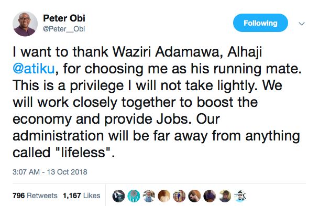Open the 3:07 AM - 13 Oct 2018 timestamp
Image resolution: width=319 pixels, height=206 pixels.
[50, 172]
